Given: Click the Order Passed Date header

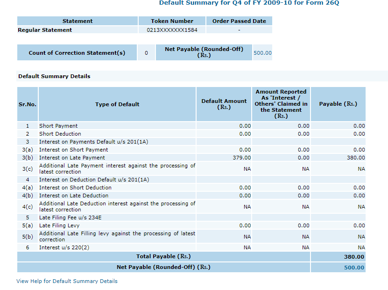Looking at the screenshot, I should click(x=239, y=21).
